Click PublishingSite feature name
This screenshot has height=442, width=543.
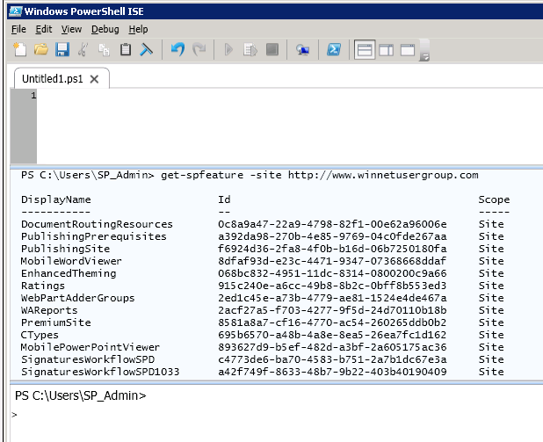[x=65, y=249]
